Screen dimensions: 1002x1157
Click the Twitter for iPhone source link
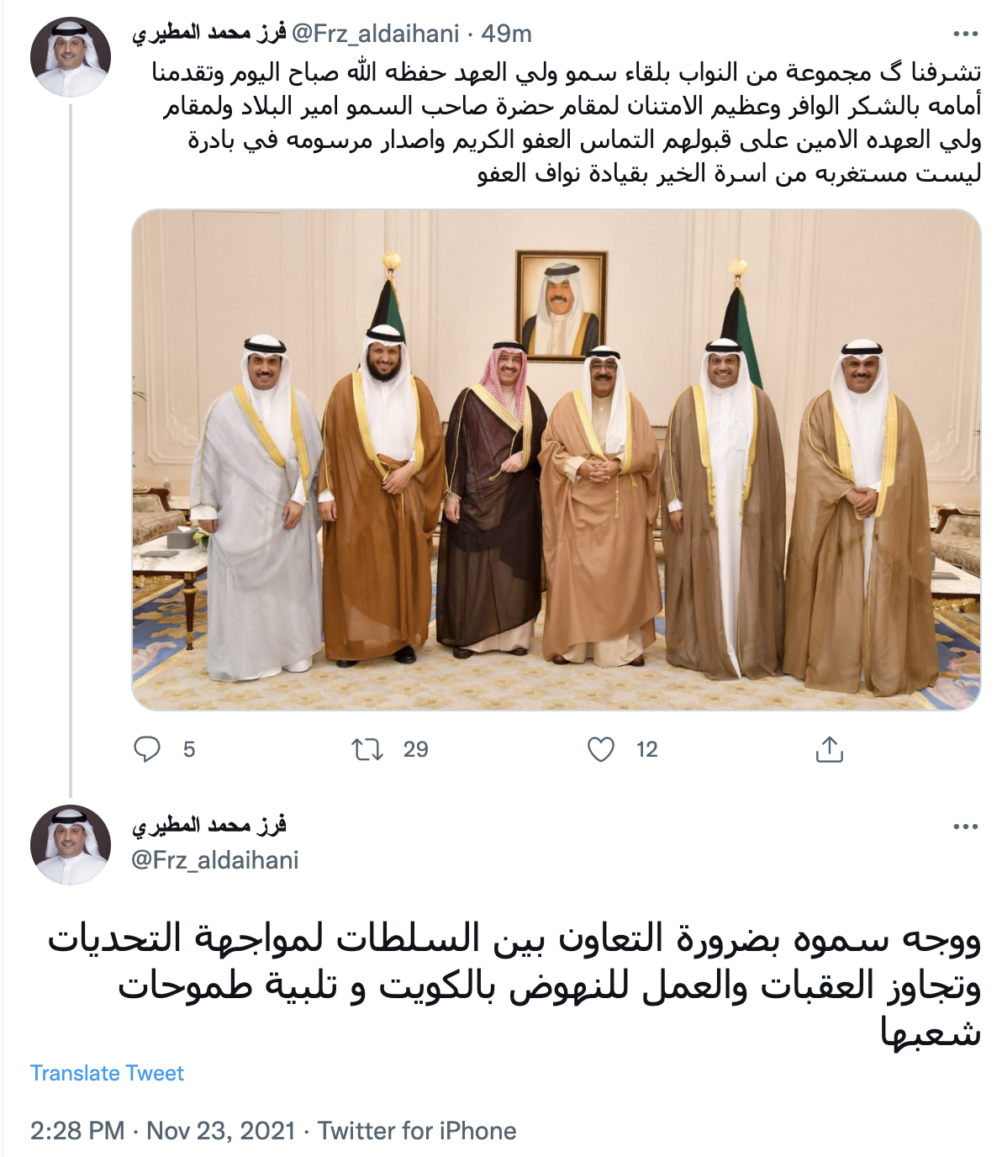(417, 1131)
